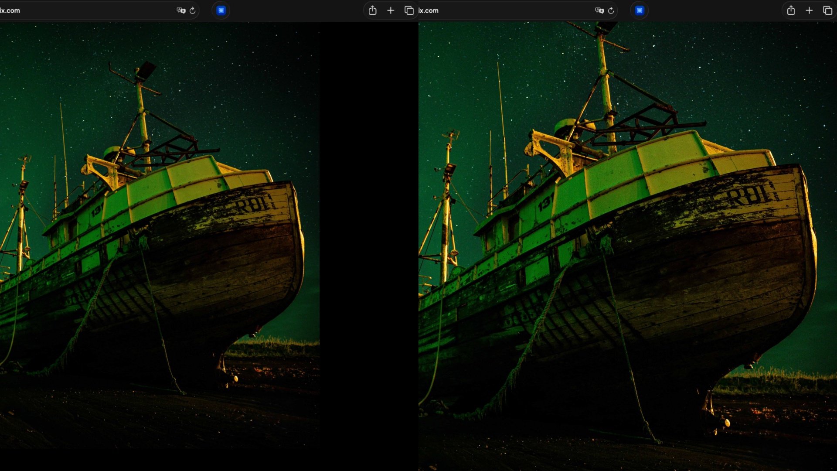
Task: Focus the left window's address field
Action: click(87, 10)
